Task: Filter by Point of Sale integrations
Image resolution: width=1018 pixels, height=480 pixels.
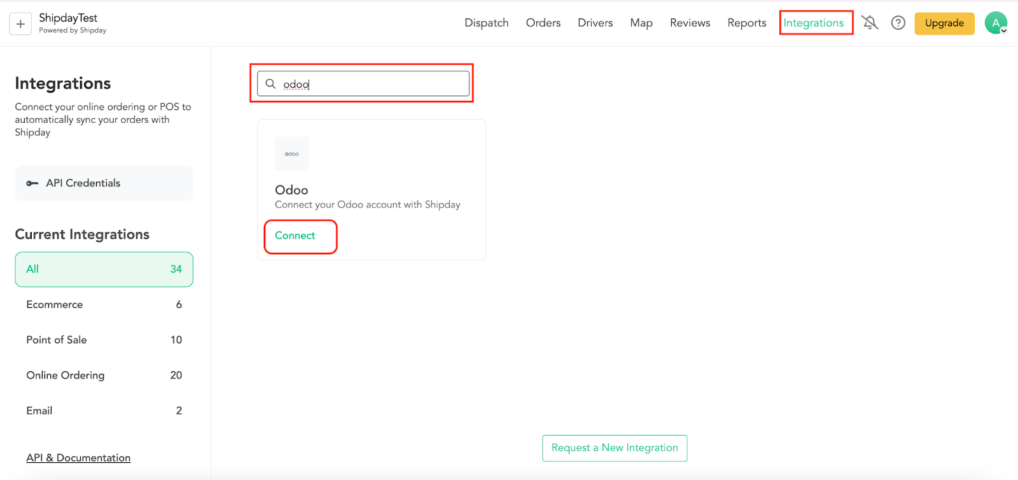Action: pyautogui.click(x=104, y=339)
